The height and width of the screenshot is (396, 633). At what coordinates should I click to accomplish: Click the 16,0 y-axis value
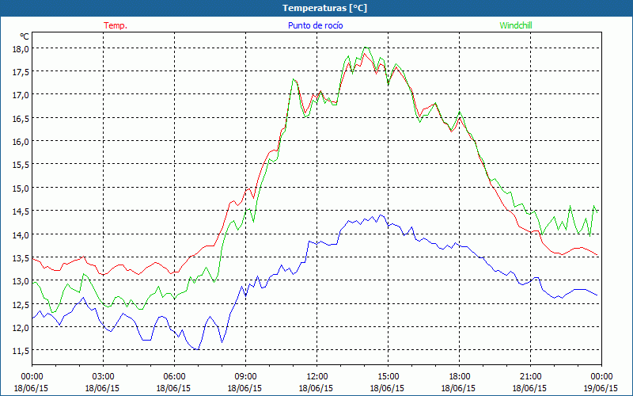(x=21, y=142)
